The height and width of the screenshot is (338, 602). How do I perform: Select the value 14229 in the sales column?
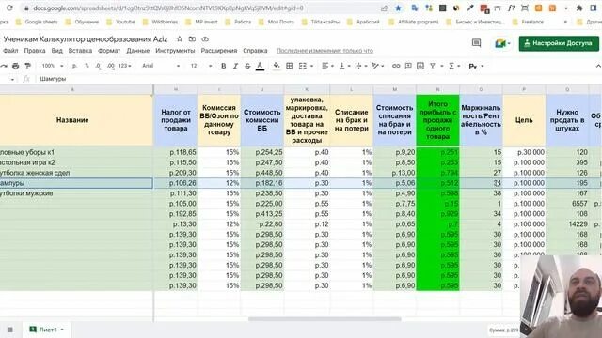point(567,224)
